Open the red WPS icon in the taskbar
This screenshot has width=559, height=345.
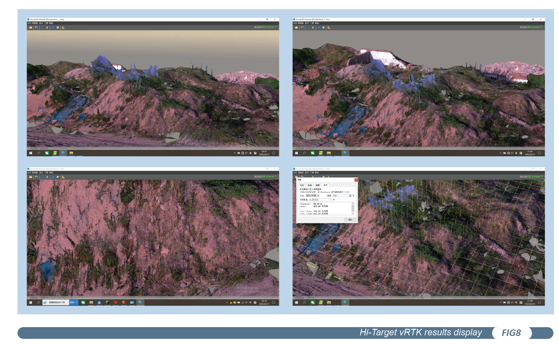[x=116, y=302]
